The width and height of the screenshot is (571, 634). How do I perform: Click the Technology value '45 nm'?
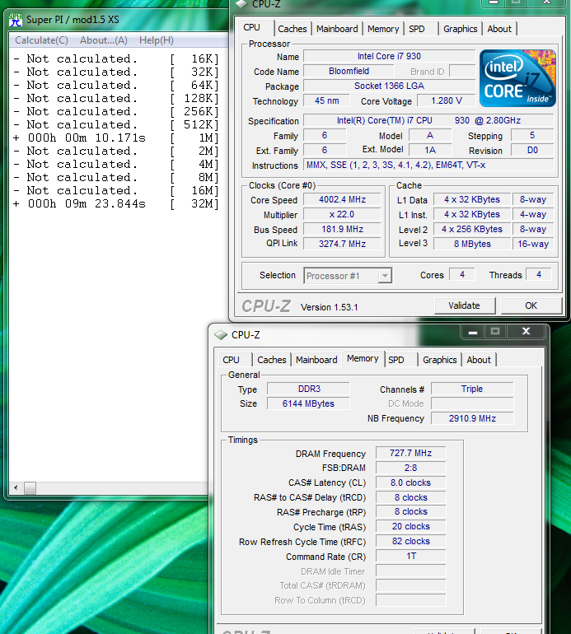tap(327, 100)
